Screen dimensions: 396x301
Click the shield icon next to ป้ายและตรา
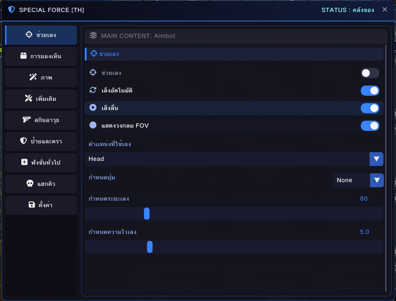point(24,141)
